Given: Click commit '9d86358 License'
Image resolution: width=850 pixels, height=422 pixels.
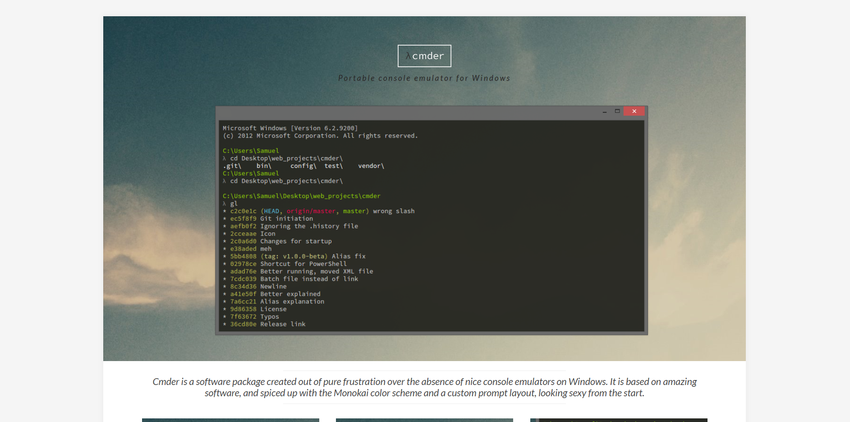Looking at the screenshot, I should pos(255,309).
